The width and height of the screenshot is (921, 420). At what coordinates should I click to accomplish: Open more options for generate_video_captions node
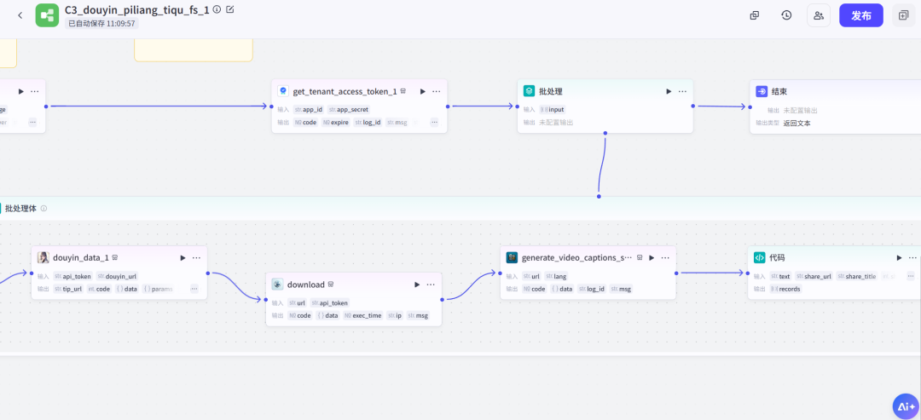click(665, 257)
